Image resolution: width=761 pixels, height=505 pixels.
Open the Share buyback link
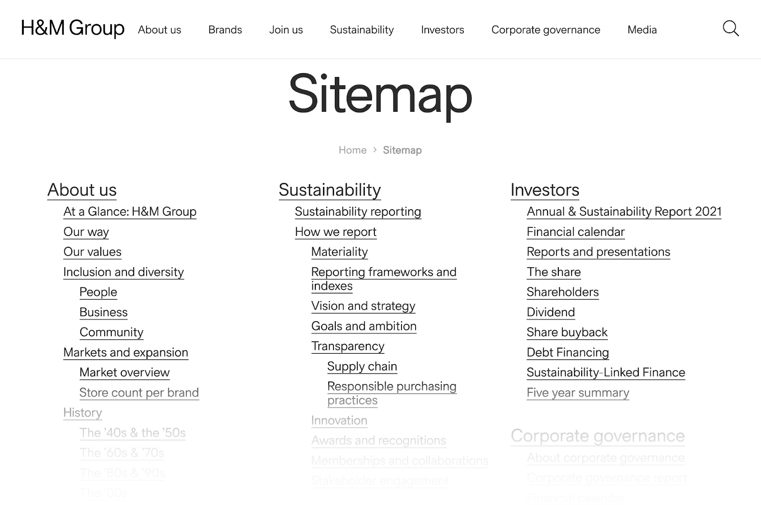566,332
